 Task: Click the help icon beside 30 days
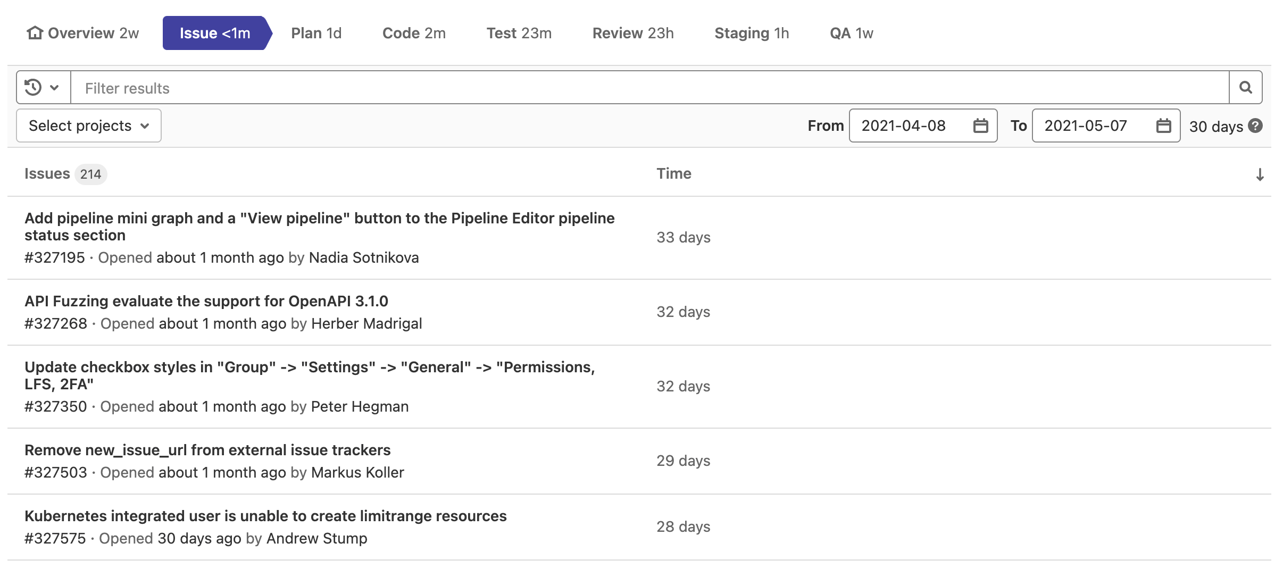(1254, 126)
